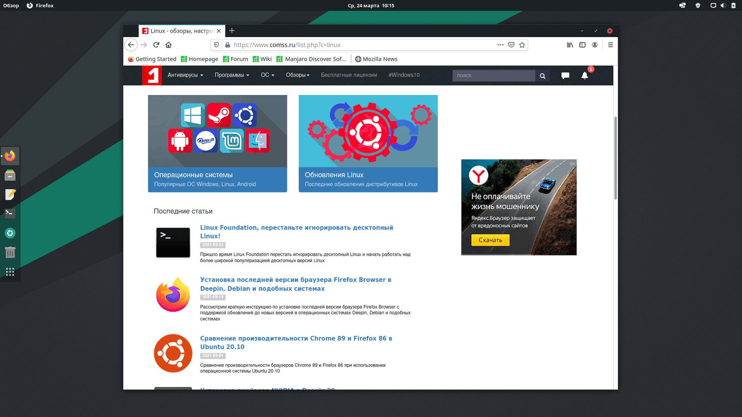
Task: Launch the green screenshot tool in dock
Action: (x=10, y=233)
